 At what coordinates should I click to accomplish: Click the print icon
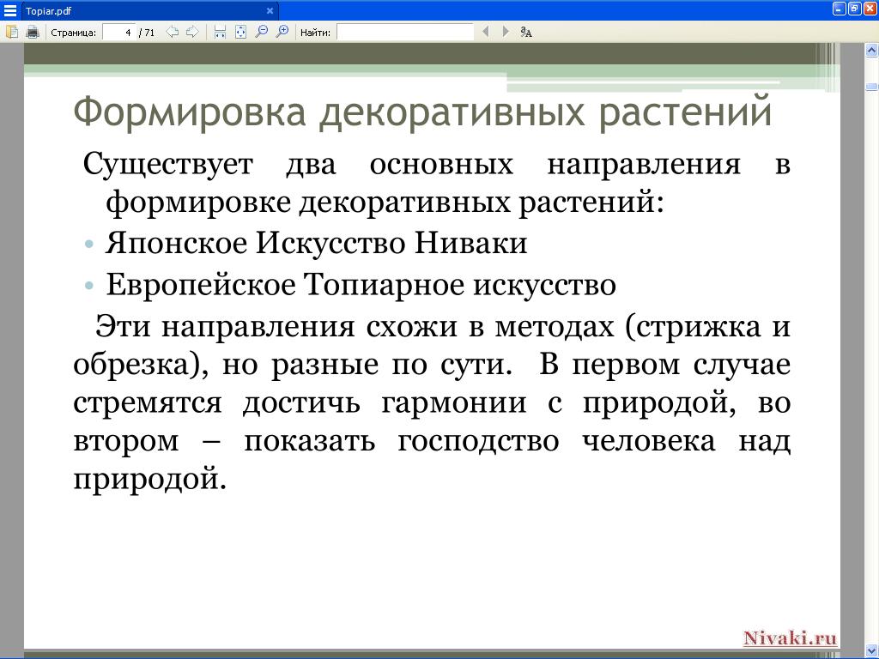pyautogui.click(x=33, y=32)
